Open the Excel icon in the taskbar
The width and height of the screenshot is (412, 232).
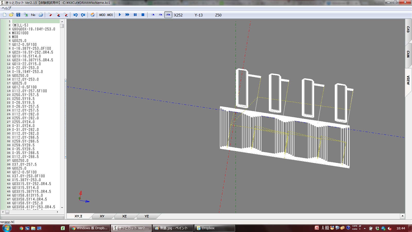click(x=63, y=228)
